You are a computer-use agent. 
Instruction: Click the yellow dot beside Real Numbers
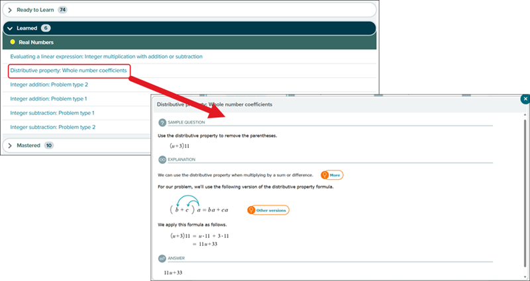coord(13,42)
